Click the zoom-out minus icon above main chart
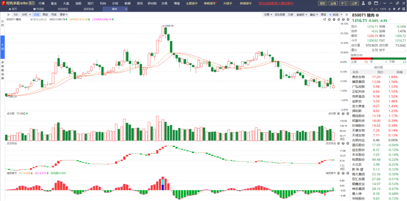407x201 pixels. click(x=334, y=20)
